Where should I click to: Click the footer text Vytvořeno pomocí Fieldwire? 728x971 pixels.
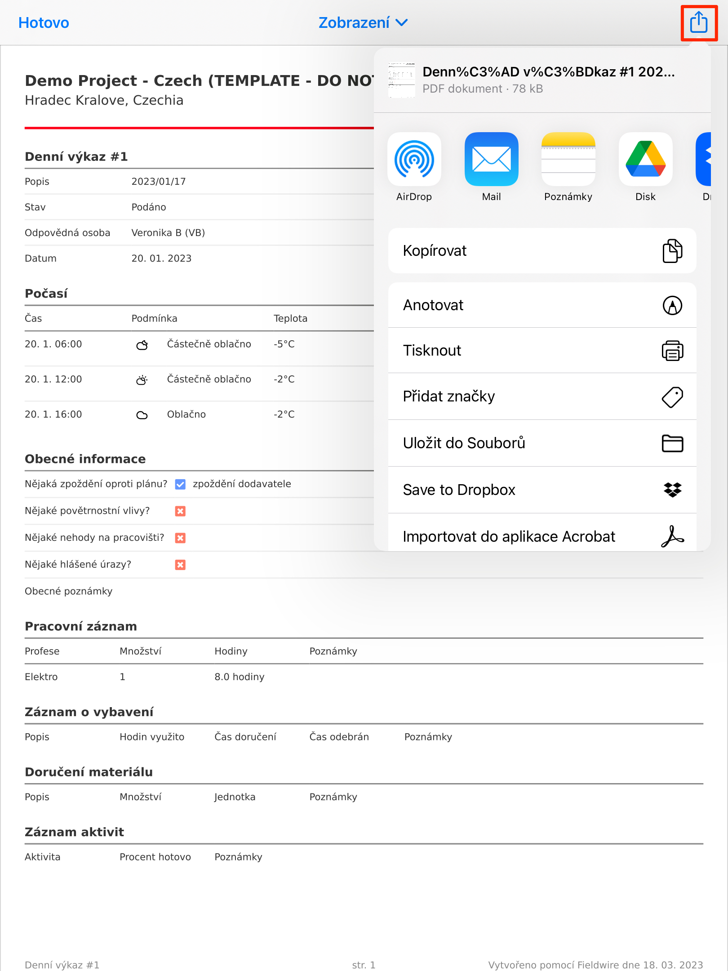(x=595, y=965)
